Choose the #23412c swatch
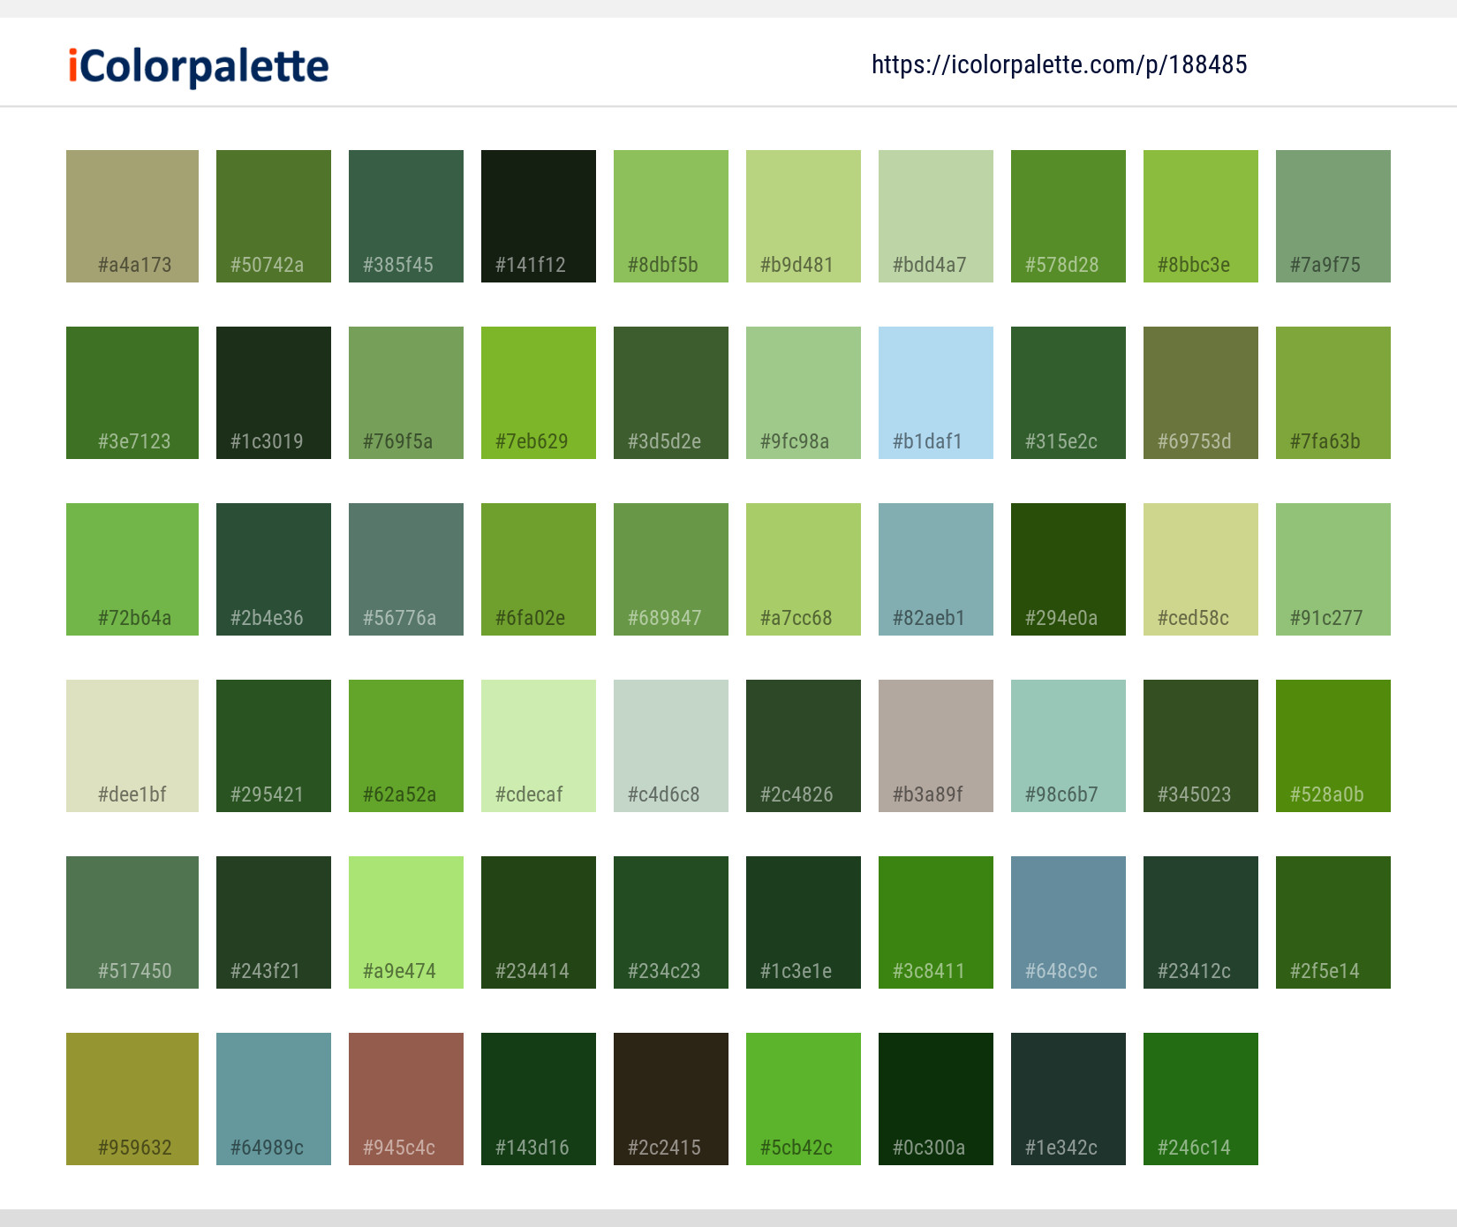Image resolution: width=1457 pixels, height=1227 pixels. (x=1201, y=922)
